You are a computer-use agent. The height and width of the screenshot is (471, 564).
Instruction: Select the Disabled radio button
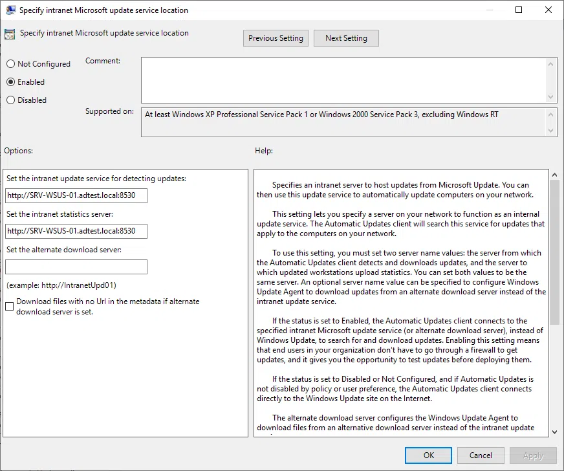[x=10, y=100]
